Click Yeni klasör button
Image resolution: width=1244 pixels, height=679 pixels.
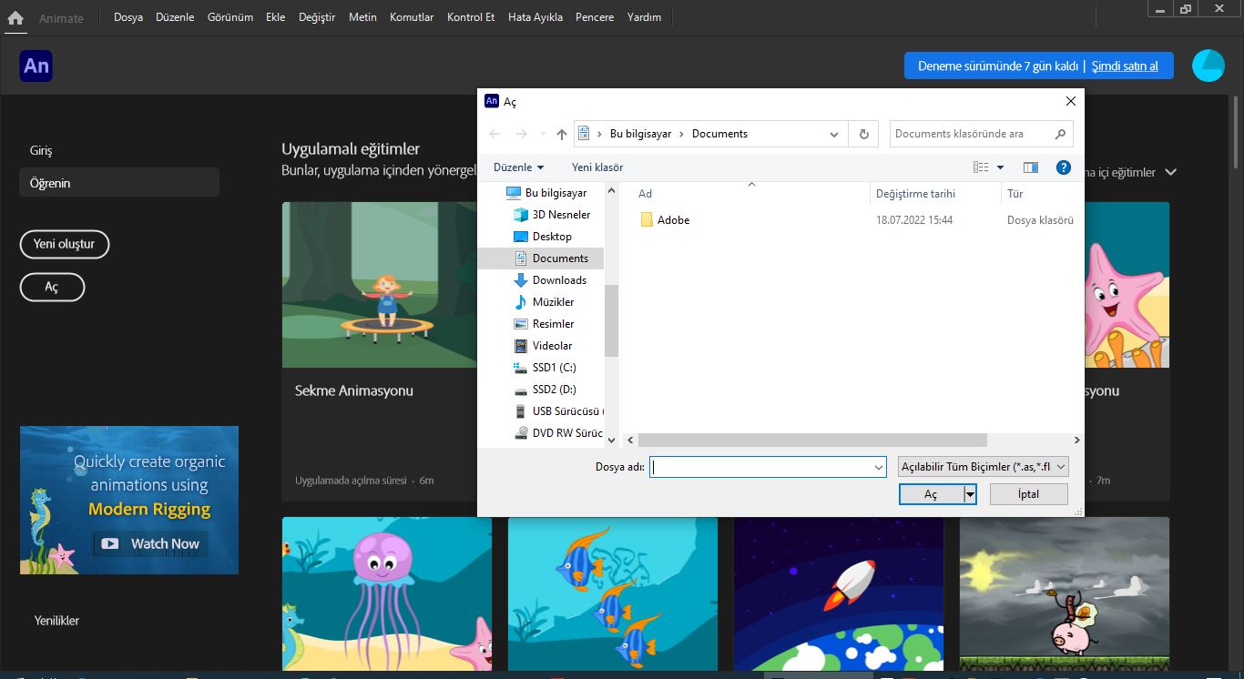pyautogui.click(x=597, y=167)
